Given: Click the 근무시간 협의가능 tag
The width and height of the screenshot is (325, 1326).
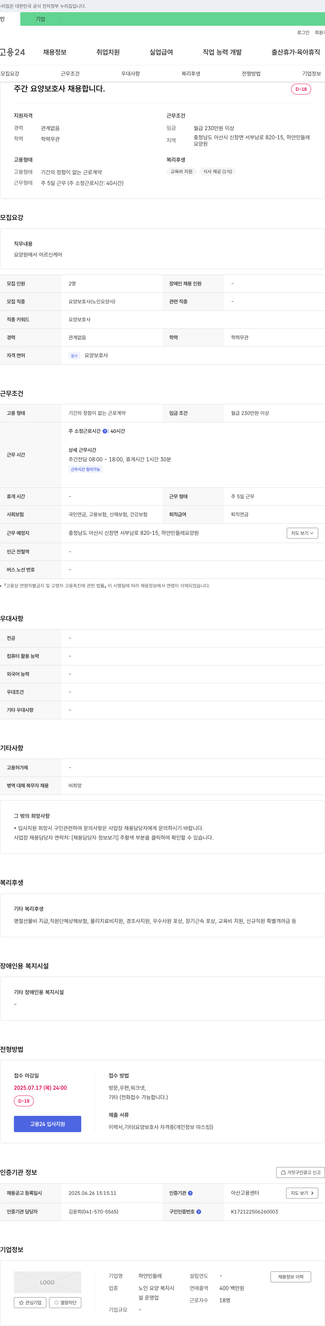Looking at the screenshot, I should tap(85, 469).
